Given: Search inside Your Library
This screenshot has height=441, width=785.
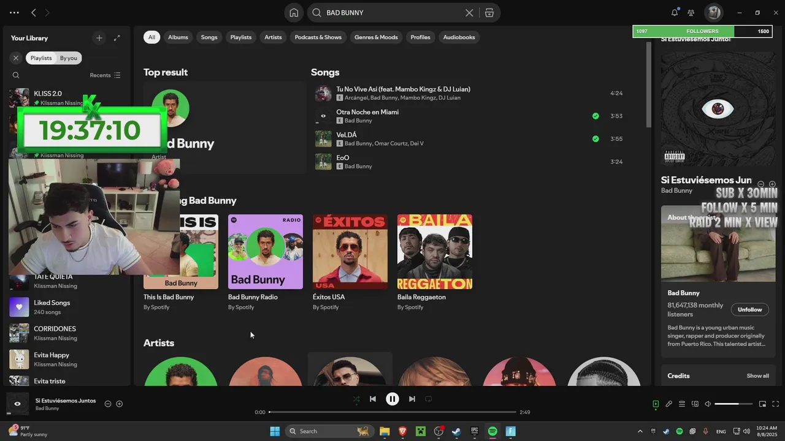Looking at the screenshot, I should click(16, 75).
